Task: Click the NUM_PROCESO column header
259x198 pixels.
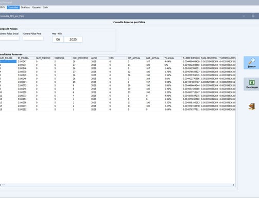Action: [81, 58]
